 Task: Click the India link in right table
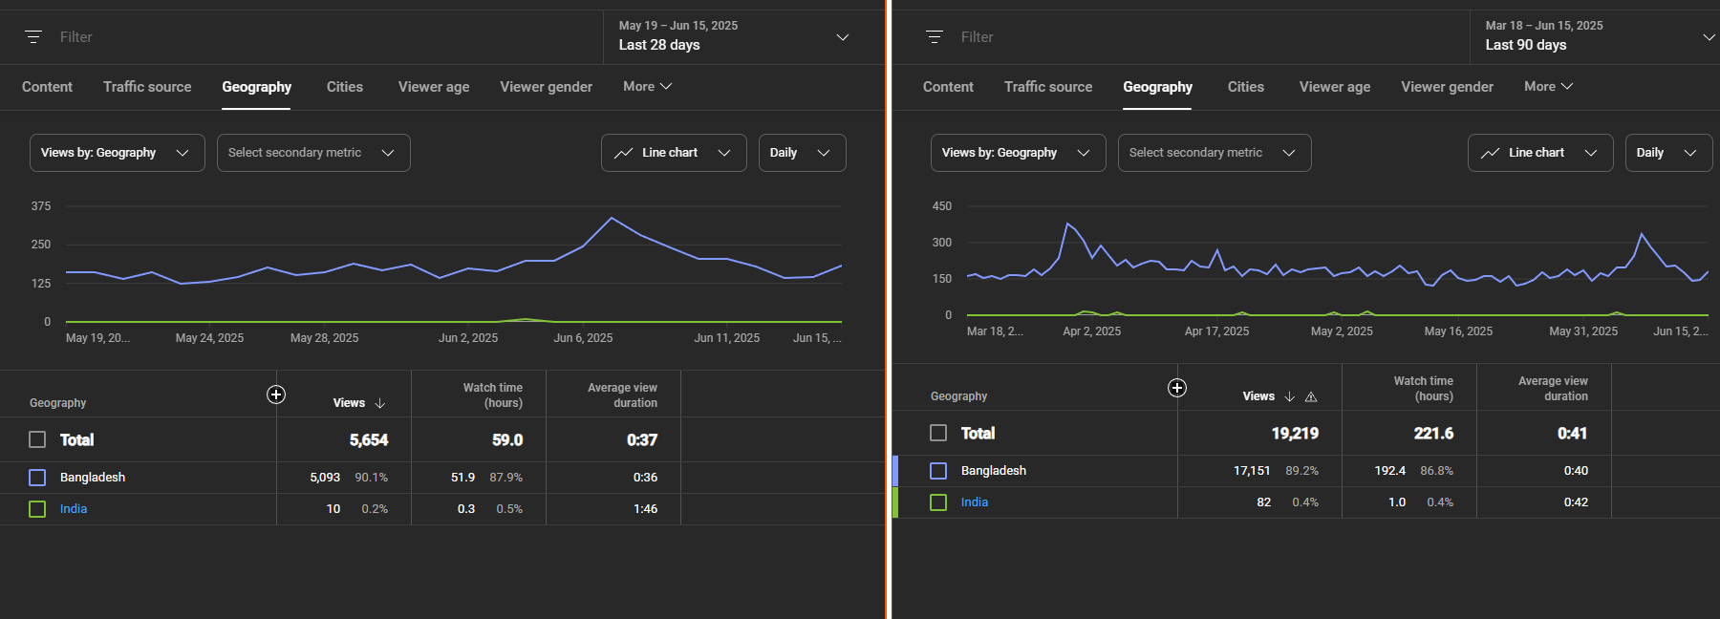(974, 502)
